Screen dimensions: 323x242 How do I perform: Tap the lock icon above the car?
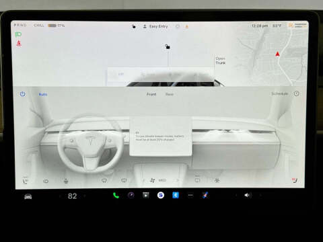point(168,46)
